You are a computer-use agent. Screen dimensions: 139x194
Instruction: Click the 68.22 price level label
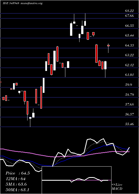click(130, 11)
